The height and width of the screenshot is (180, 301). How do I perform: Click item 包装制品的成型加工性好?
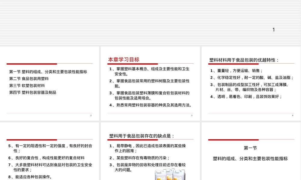(250, 87)
